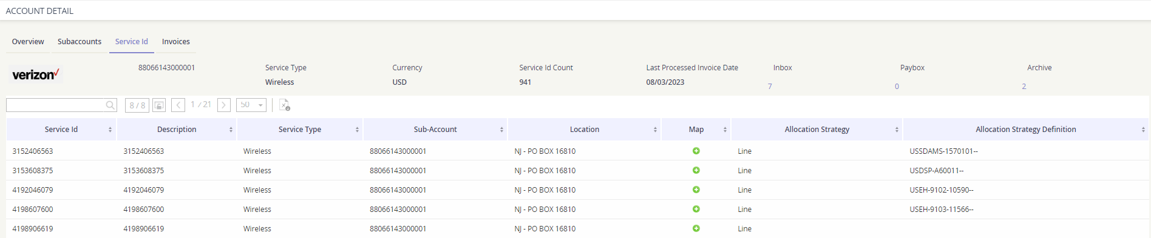Viewport: 1151px width, 238px height.
Task: Open Archive count link 2
Action: [x=1024, y=87]
